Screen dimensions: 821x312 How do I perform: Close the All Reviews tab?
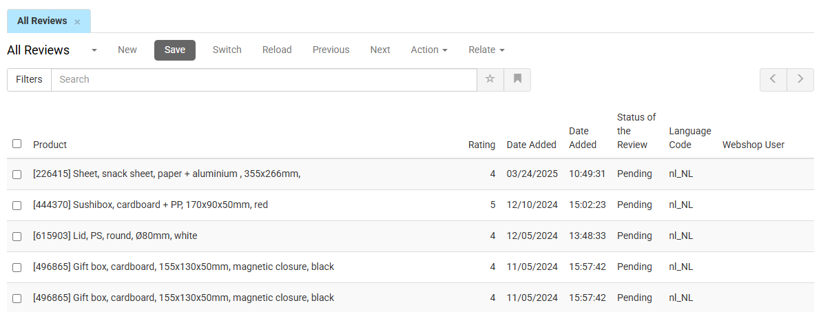[x=78, y=22]
